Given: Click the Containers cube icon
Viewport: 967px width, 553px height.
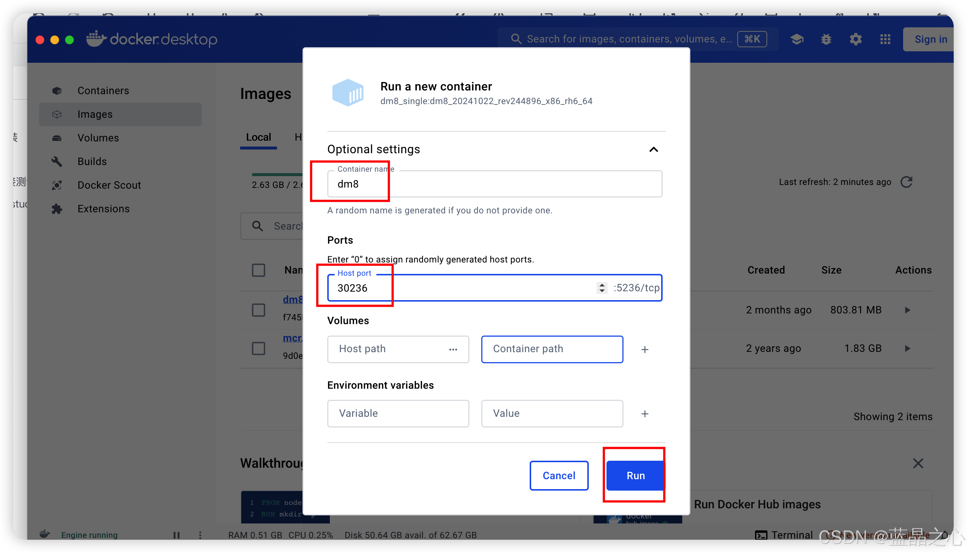Looking at the screenshot, I should click(57, 90).
